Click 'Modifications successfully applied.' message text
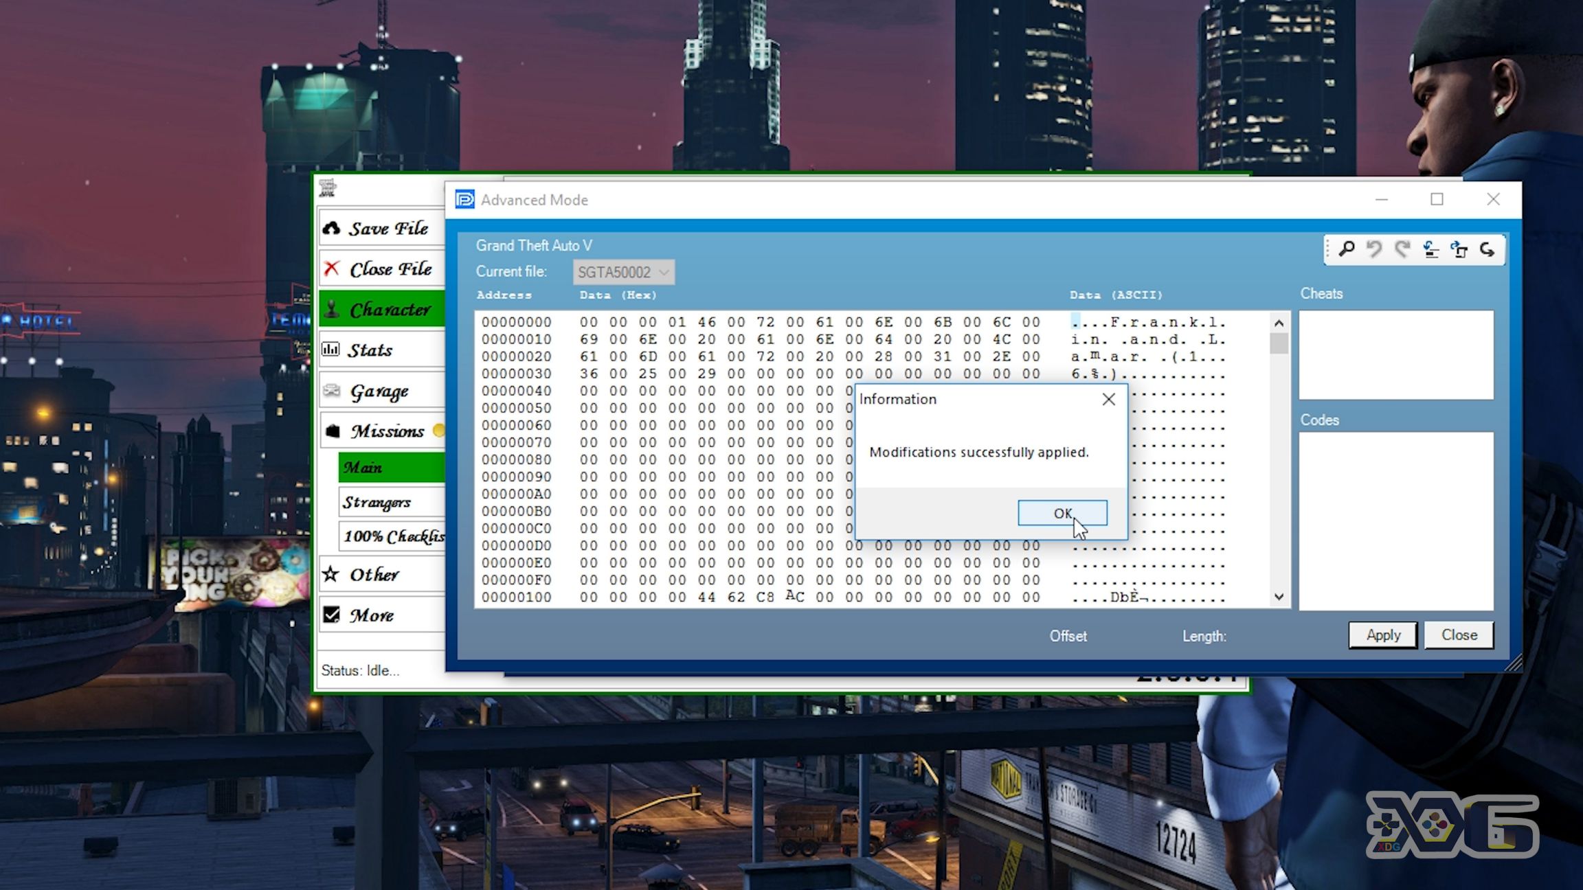 [x=979, y=452]
